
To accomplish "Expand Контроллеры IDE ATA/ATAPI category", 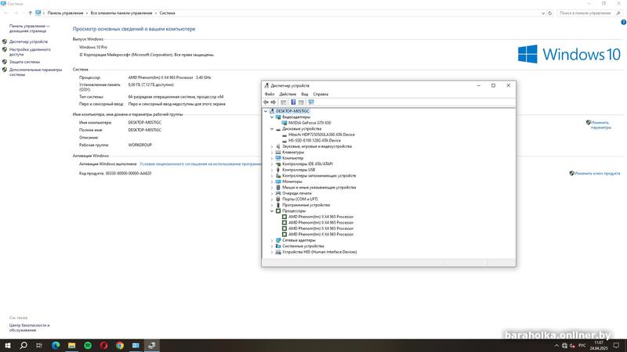I will coord(272,164).
